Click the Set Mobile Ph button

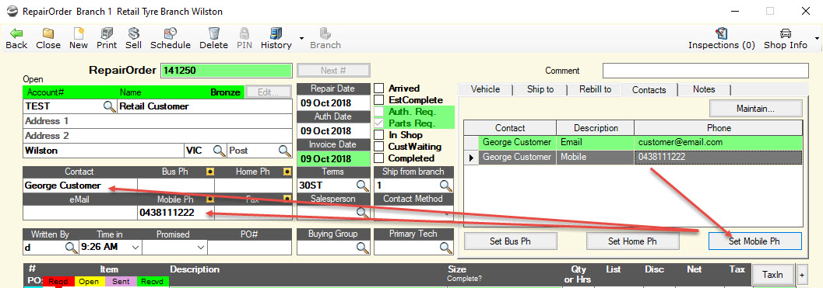coord(754,241)
